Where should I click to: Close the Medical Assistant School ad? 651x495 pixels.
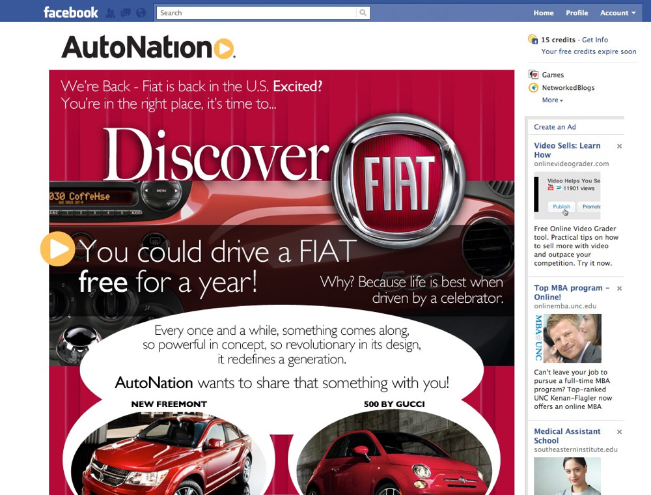618,431
